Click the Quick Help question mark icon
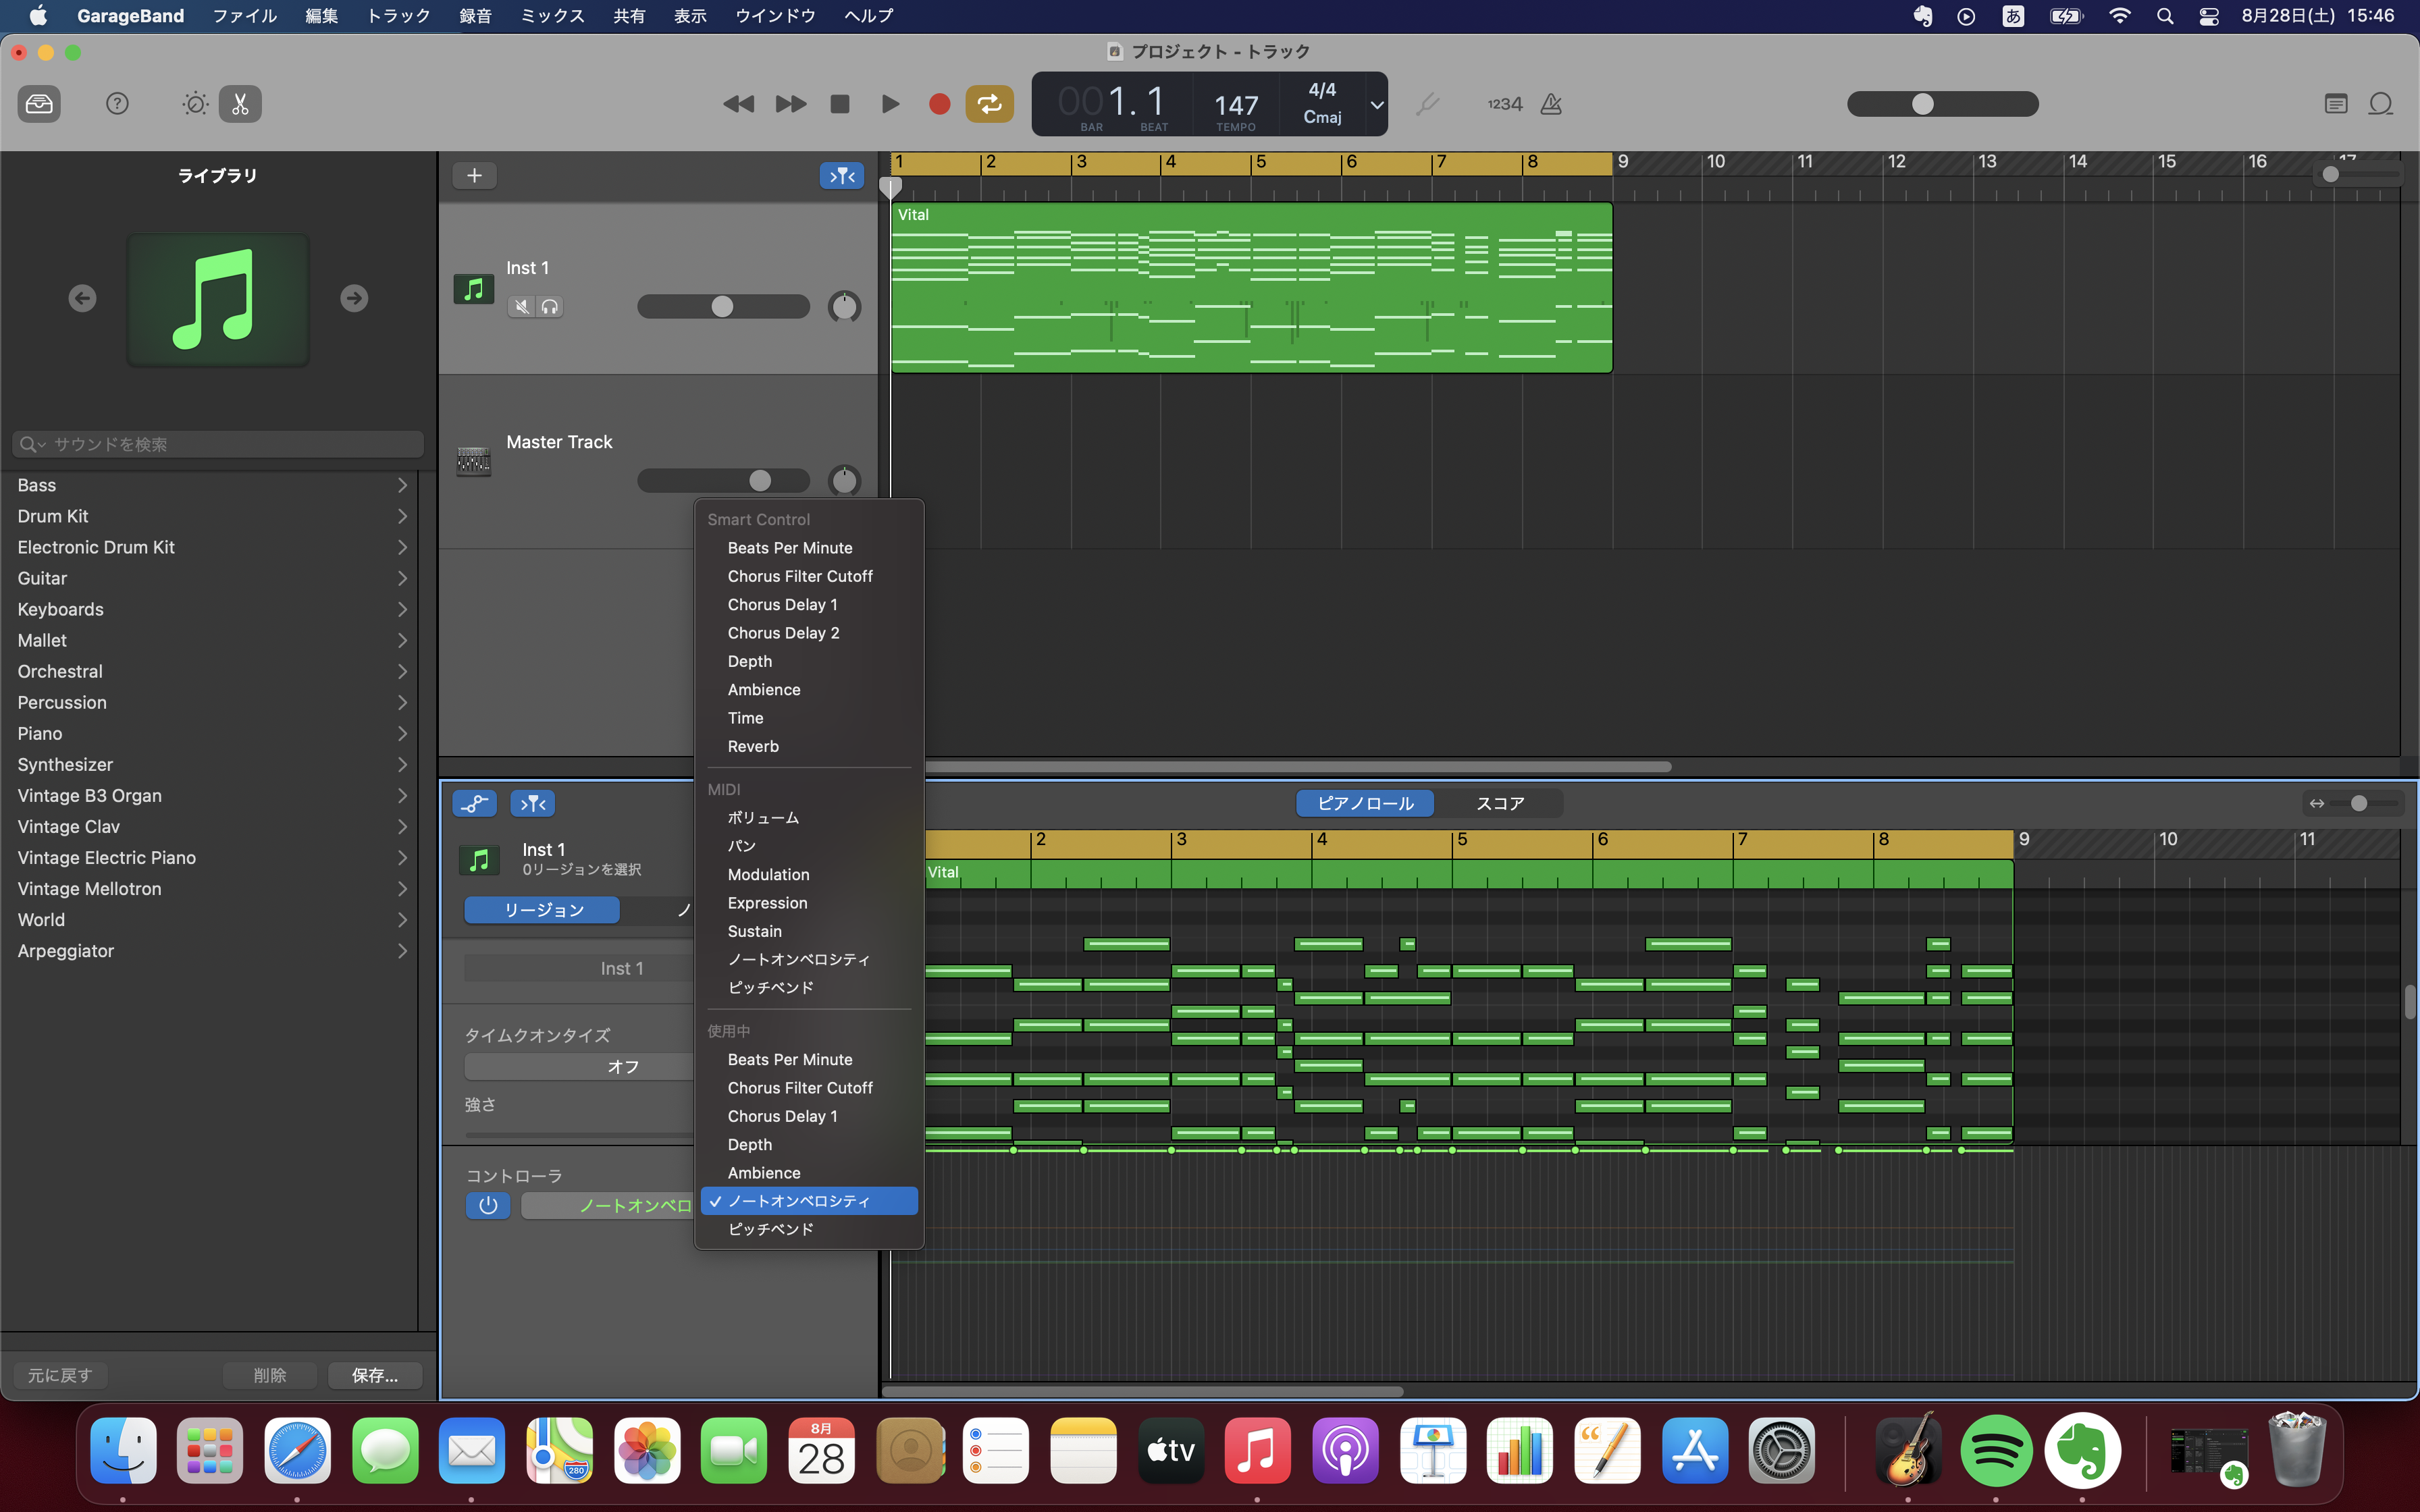Viewport: 2420px width, 1512px height. point(117,104)
